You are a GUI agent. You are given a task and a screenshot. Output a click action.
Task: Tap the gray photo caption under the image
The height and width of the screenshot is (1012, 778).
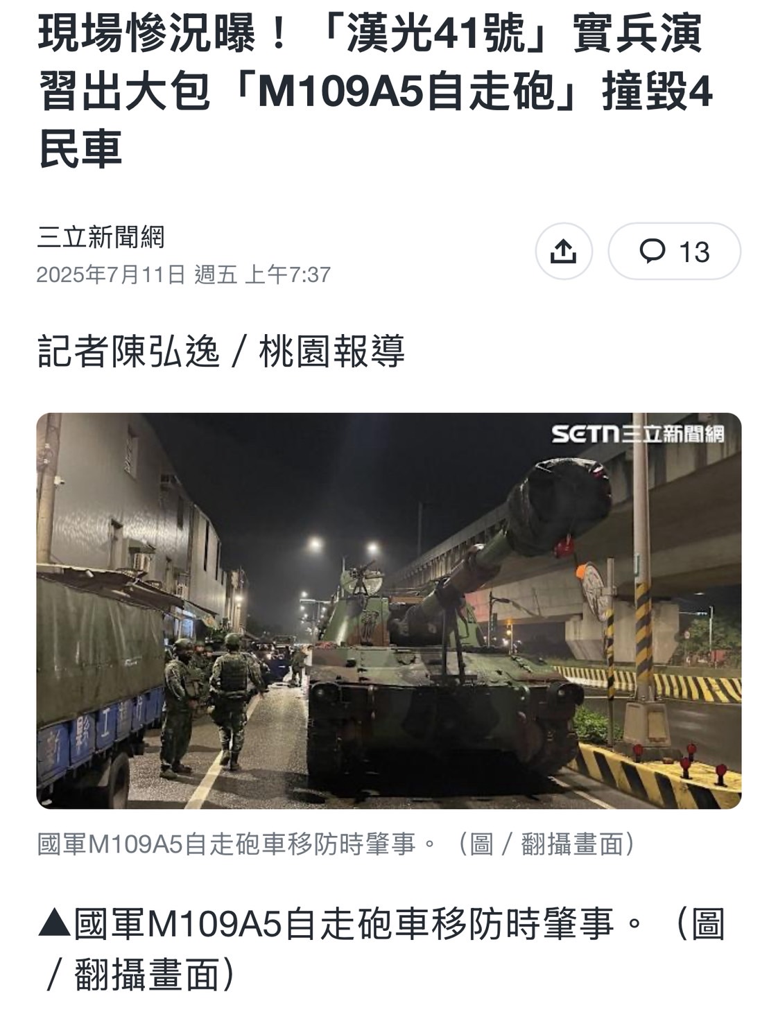tap(336, 844)
